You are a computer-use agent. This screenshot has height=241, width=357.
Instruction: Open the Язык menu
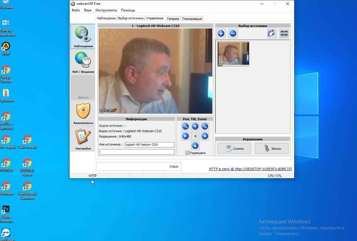pyautogui.click(x=87, y=10)
